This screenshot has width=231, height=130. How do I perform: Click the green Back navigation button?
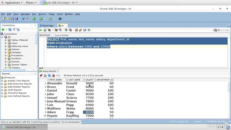34,19
